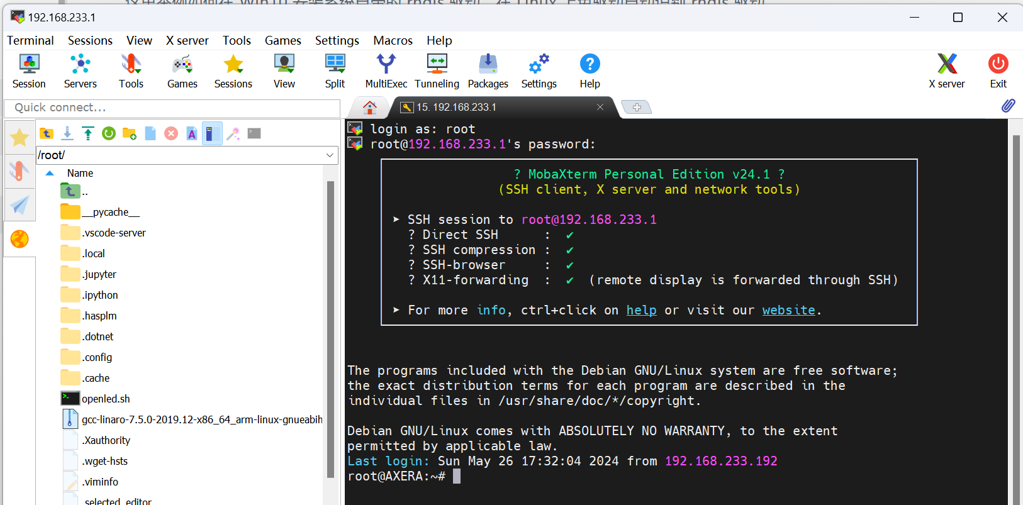This screenshot has width=1023, height=505.
Task: Open the Help question mark icon
Action: 590,71
